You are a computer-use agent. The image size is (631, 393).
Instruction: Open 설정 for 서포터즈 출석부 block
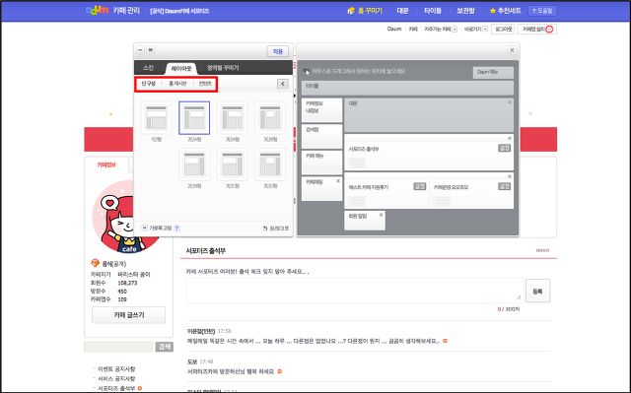tap(504, 149)
